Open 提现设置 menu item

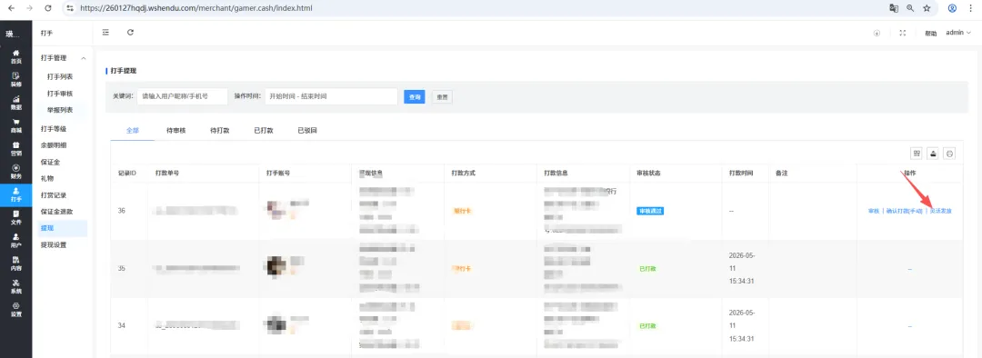pyautogui.click(x=54, y=244)
